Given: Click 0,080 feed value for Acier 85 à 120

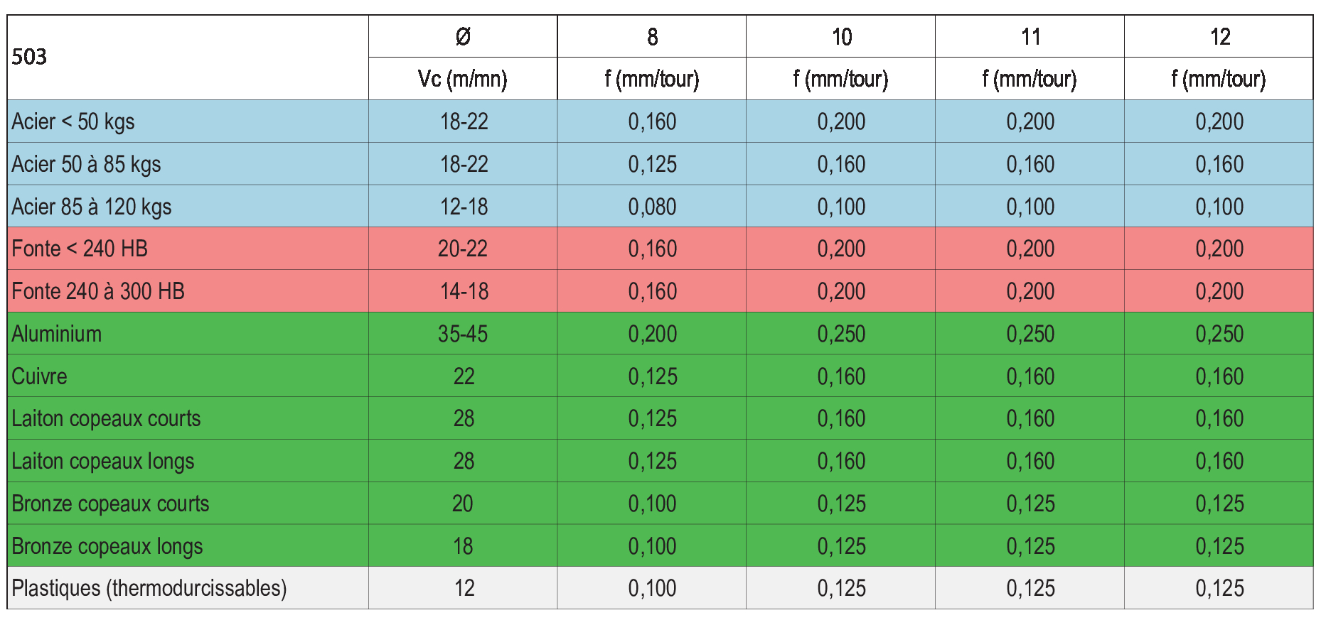Looking at the screenshot, I should (652, 207).
